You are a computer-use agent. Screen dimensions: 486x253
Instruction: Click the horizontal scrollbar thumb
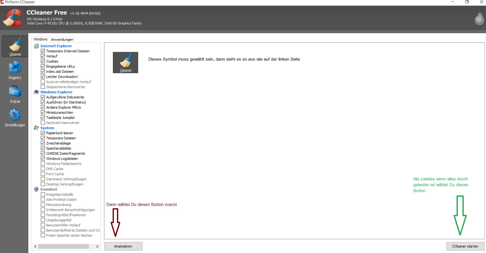pyautogui.click(x=63, y=246)
